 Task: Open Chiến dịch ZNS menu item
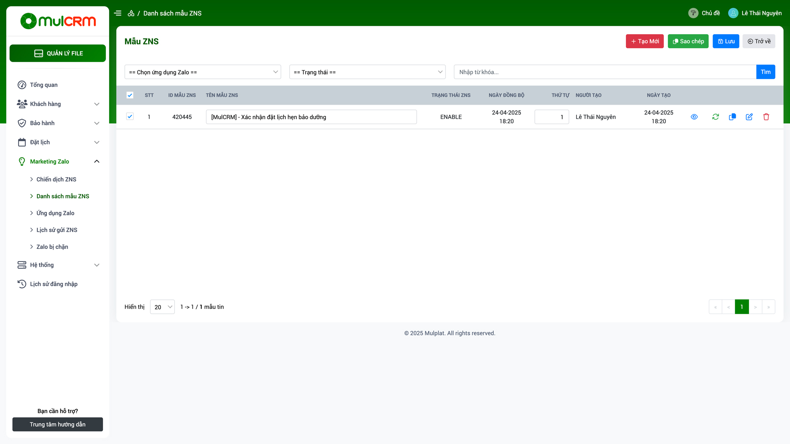coord(56,179)
